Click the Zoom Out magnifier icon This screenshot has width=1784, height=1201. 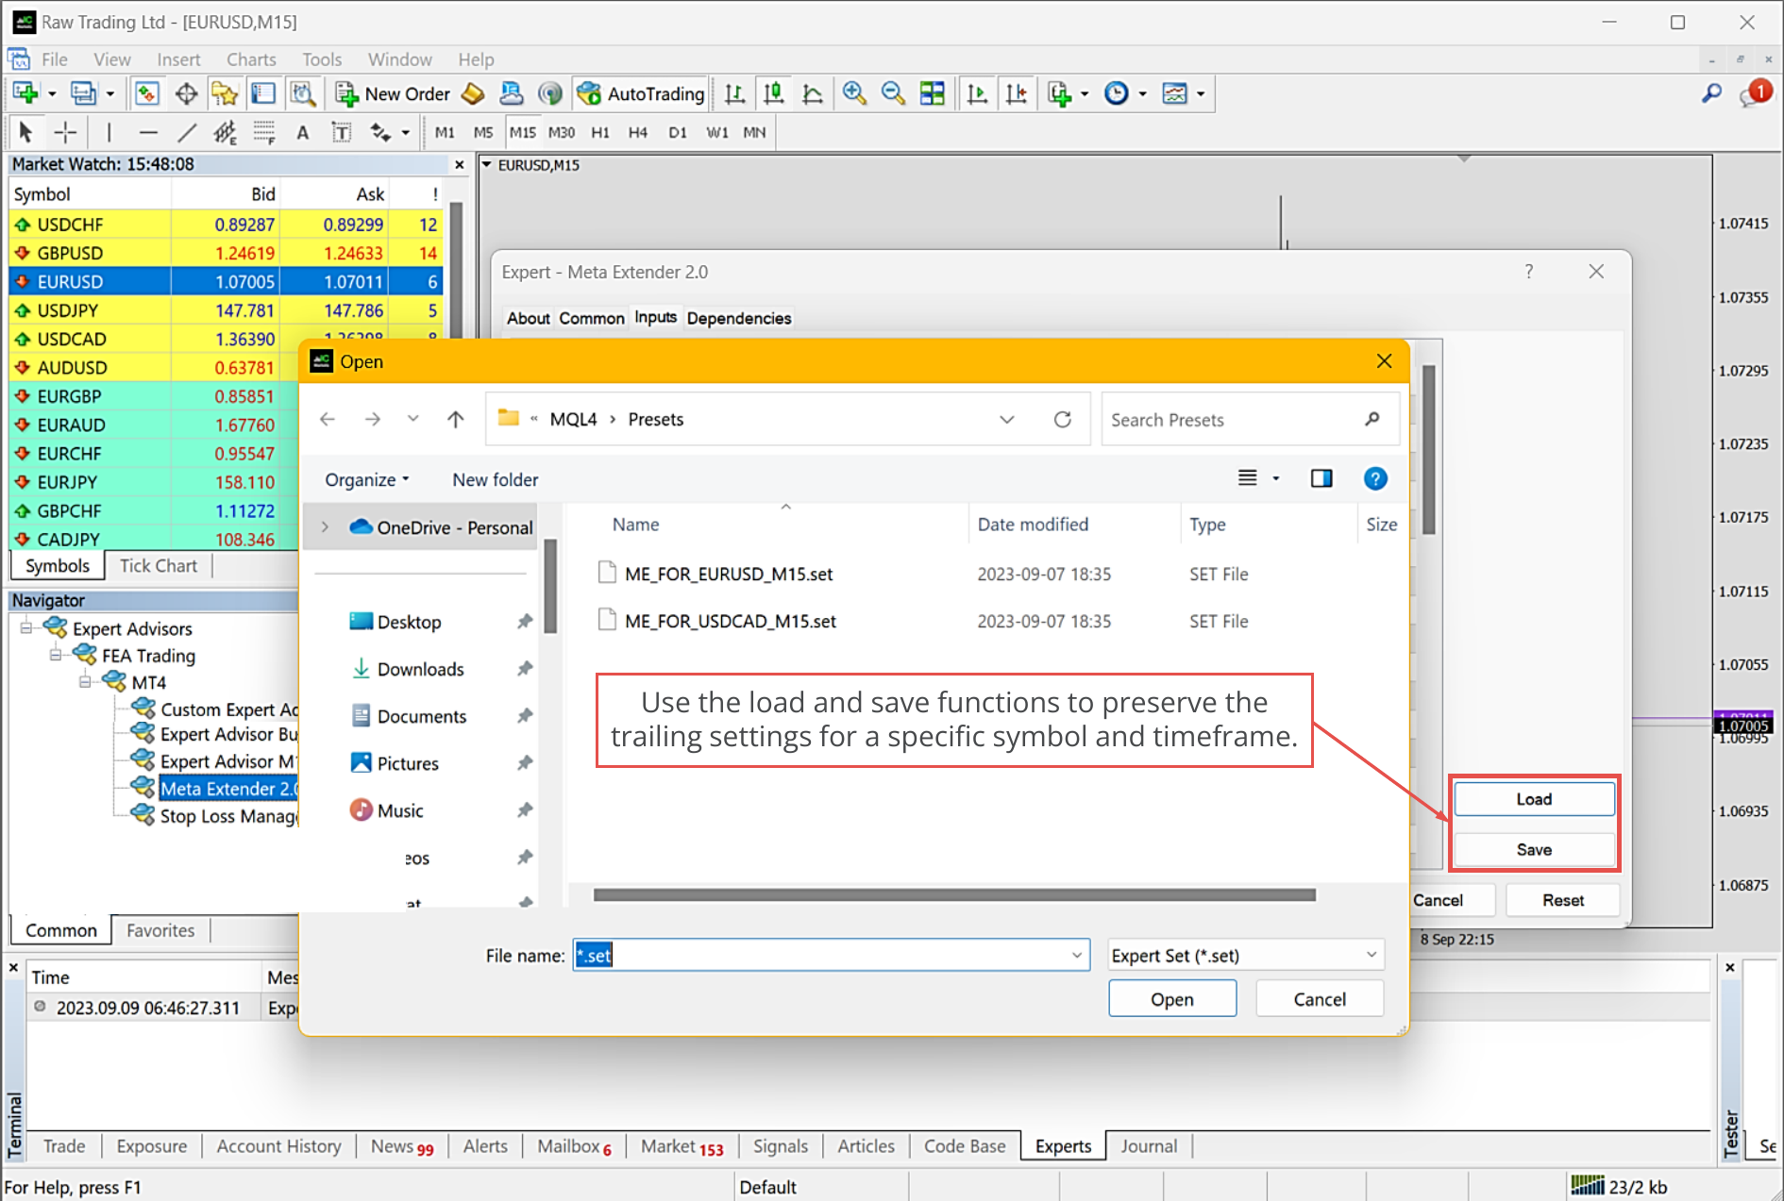pos(893,93)
